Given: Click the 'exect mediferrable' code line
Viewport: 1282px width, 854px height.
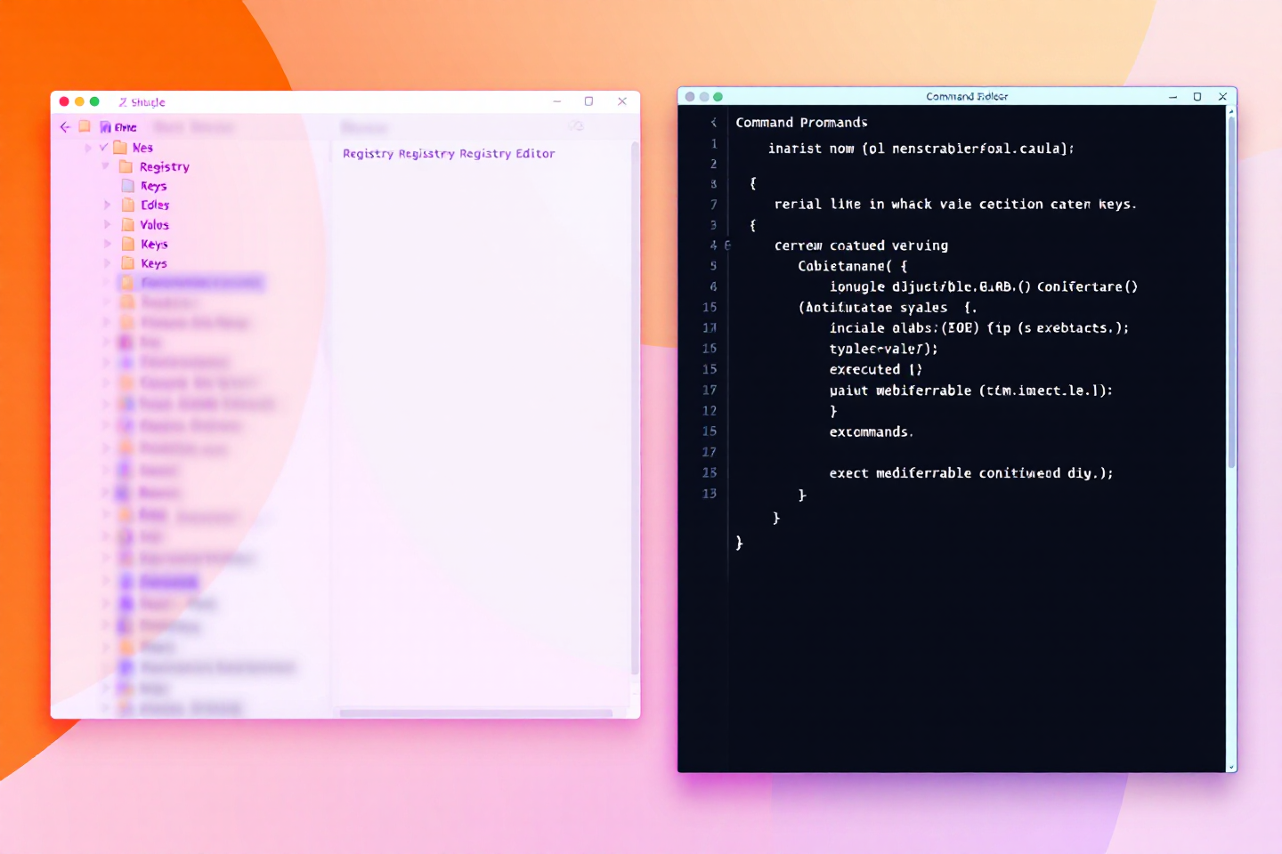Looking at the screenshot, I should click(x=971, y=472).
